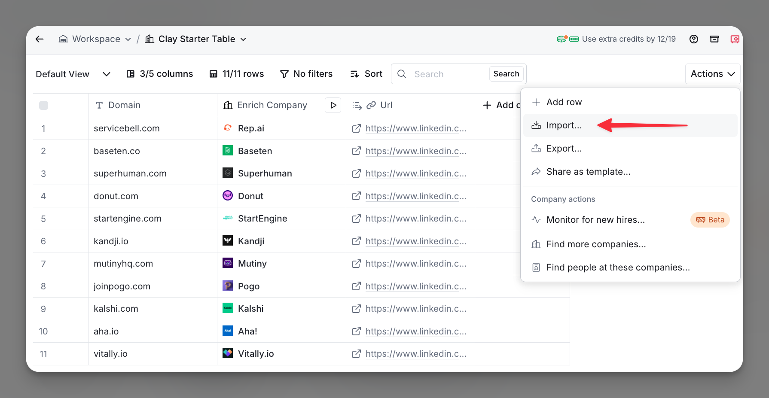Screen dimensions: 769x398
Task: Expand the Workspace dropdown
Action: click(x=95, y=39)
